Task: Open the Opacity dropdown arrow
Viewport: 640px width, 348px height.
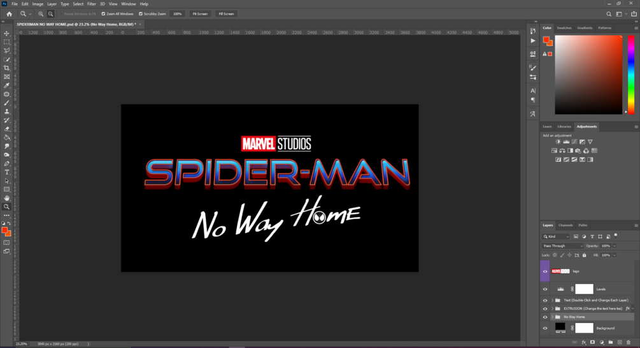Action: coord(615,246)
